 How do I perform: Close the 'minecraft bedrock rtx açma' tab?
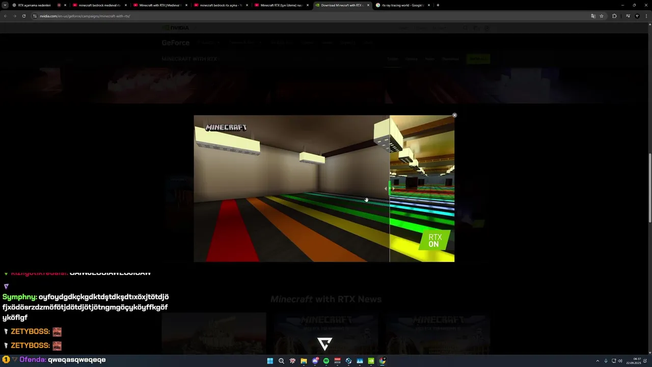click(247, 5)
